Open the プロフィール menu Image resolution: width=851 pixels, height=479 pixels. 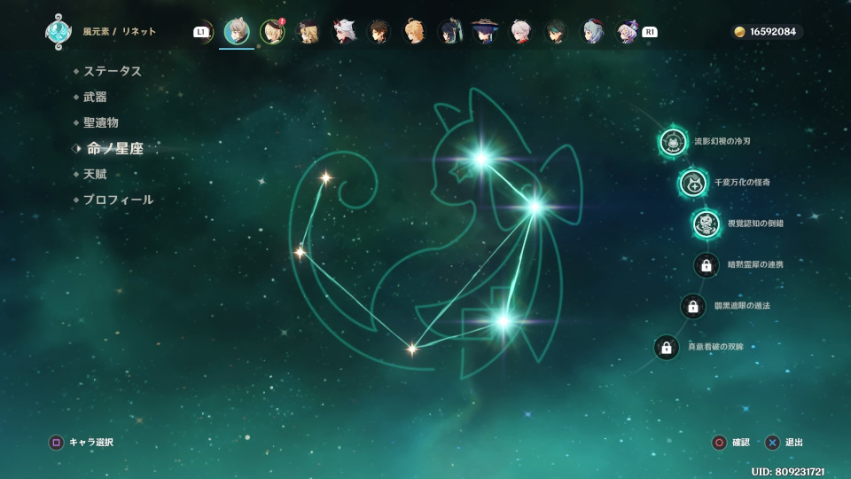(x=118, y=200)
